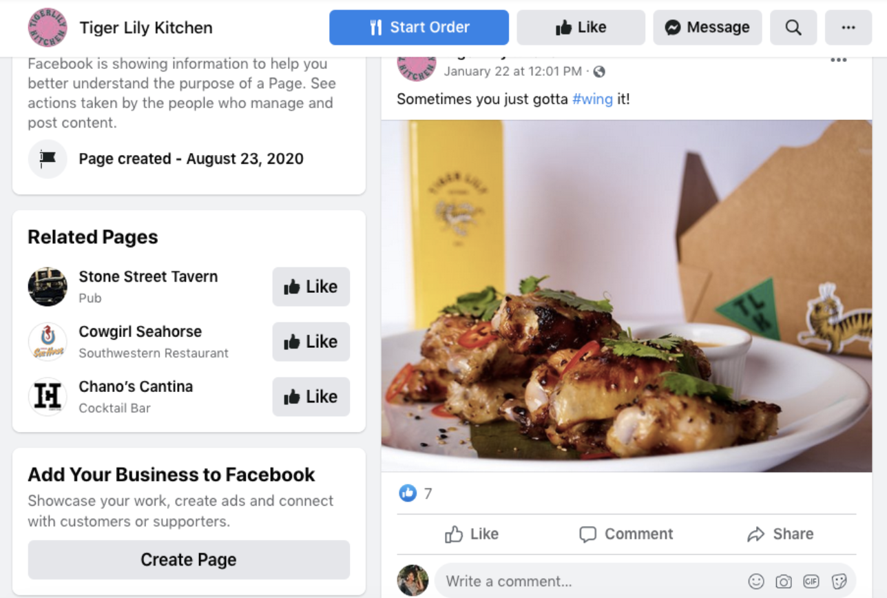This screenshot has height=598, width=887.
Task: Click the thumbs up reaction icon showing 7
Action: (408, 493)
